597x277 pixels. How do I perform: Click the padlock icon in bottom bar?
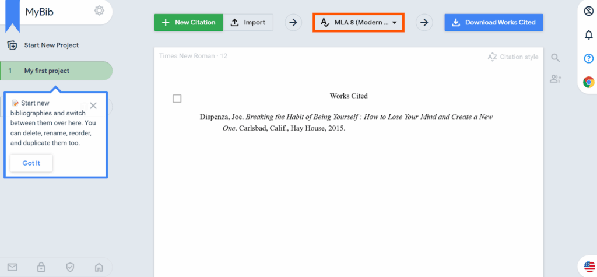pyautogui.click(x=41, y=268)
